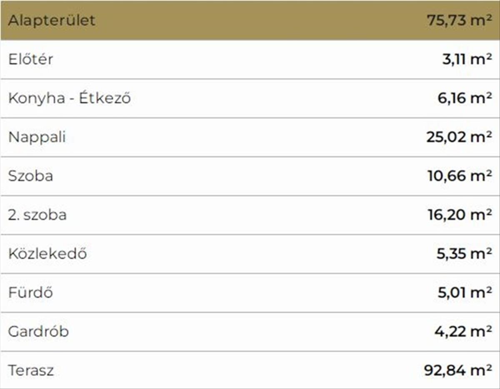Click the Terasz row label
The image size is (500, 389).
click(31, 371)
